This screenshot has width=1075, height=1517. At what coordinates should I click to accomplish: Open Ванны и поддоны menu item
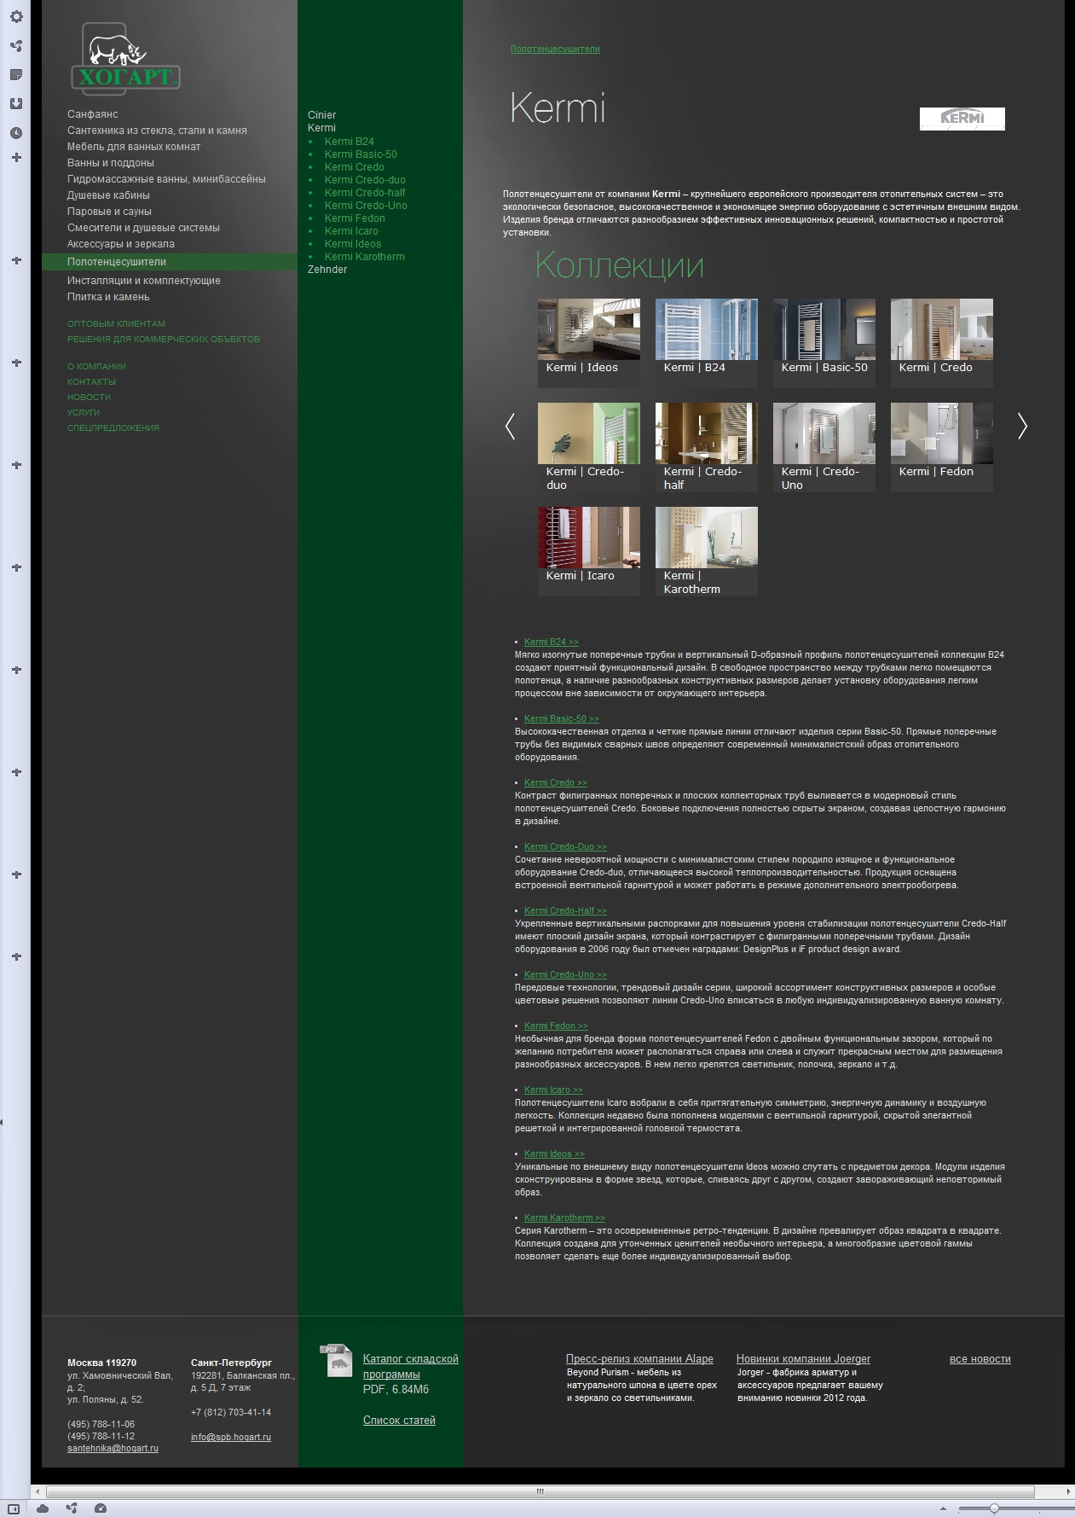pyautogui.click(x=111, y=163)
